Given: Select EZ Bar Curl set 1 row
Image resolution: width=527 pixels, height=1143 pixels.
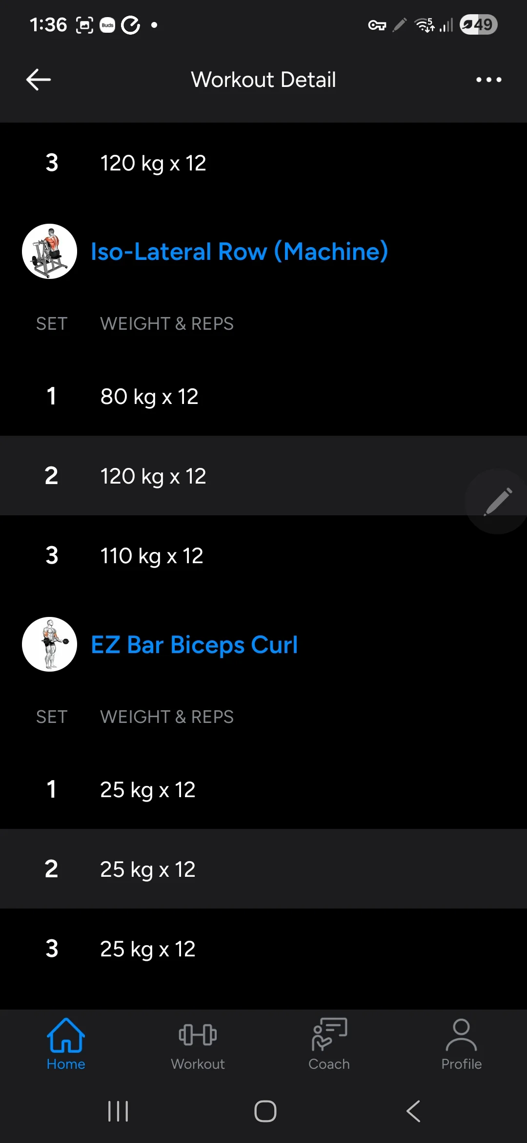Looking at the screenshot, I should (x=263, y=789).
